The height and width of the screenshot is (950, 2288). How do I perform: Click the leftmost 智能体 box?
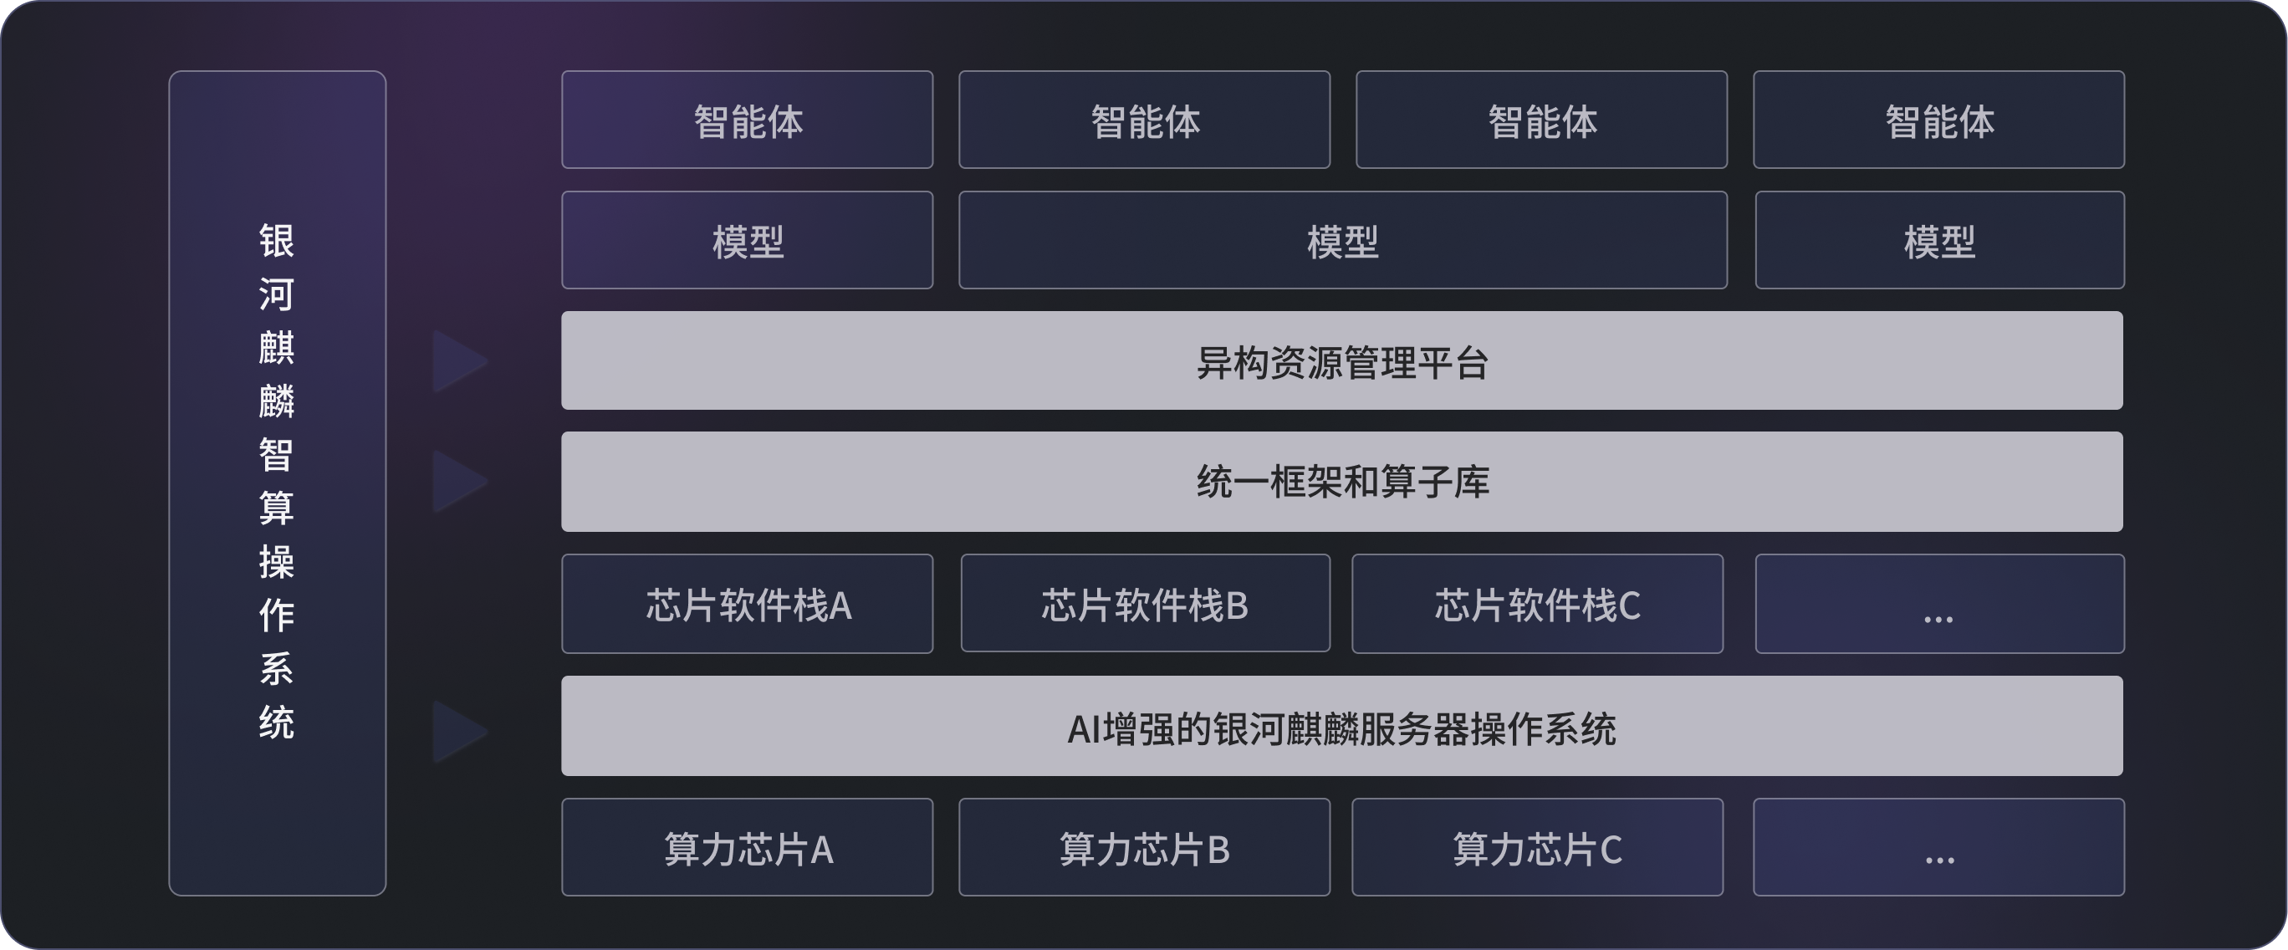click(x=747, y=120)
